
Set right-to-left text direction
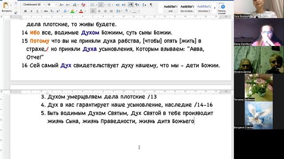[137, 5]
